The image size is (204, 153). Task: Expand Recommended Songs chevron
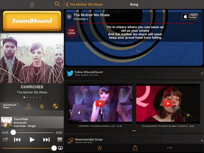[x=202, y=141]
